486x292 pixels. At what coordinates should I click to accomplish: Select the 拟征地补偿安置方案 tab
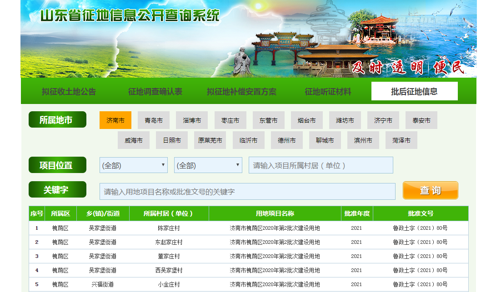[241, 91]
